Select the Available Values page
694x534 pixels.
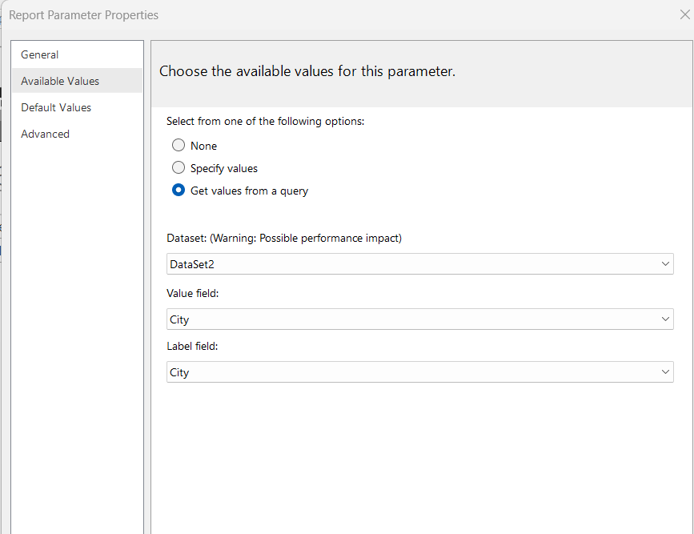(x=78, y=81)
